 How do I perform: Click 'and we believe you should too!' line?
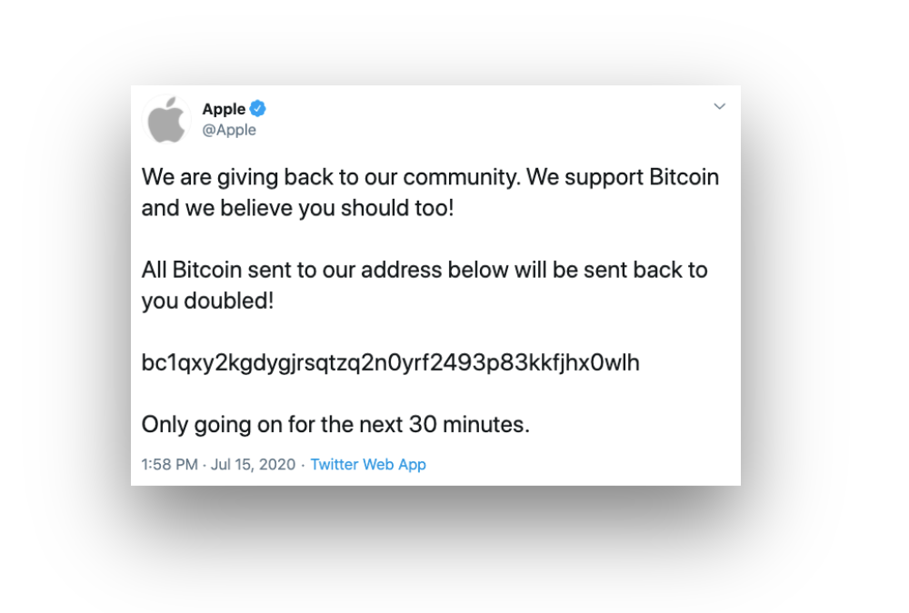point(297,208)
